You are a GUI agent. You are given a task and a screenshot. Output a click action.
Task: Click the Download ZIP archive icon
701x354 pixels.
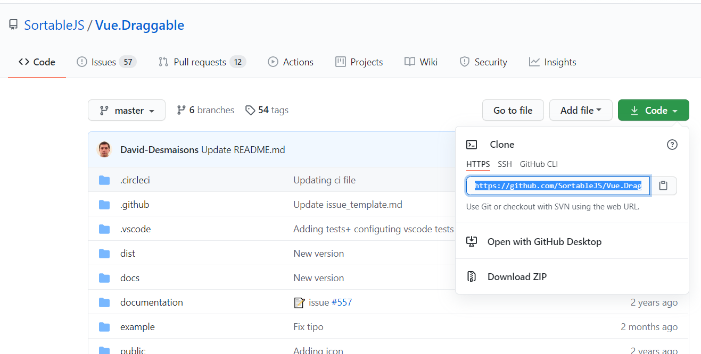pos(472,276)
